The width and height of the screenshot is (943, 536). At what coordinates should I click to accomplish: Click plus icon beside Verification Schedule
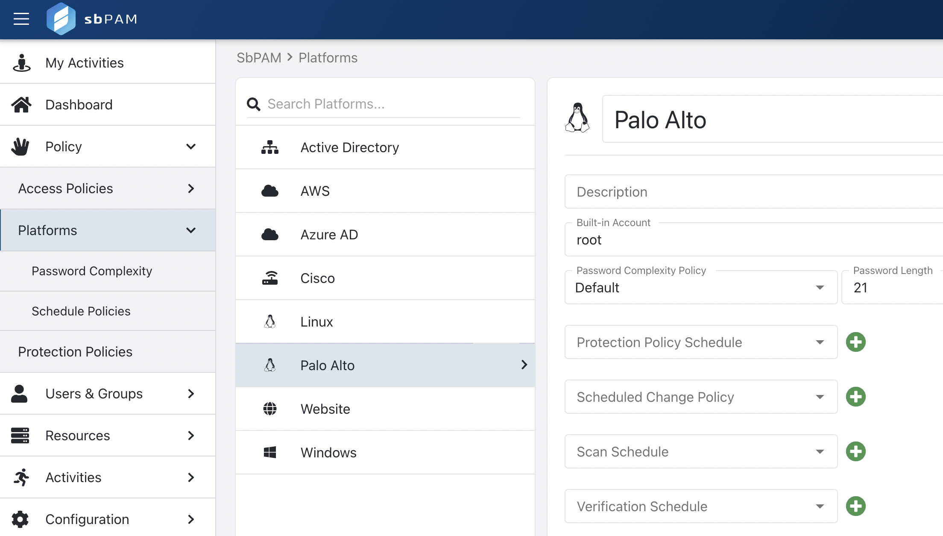point(855,506)
